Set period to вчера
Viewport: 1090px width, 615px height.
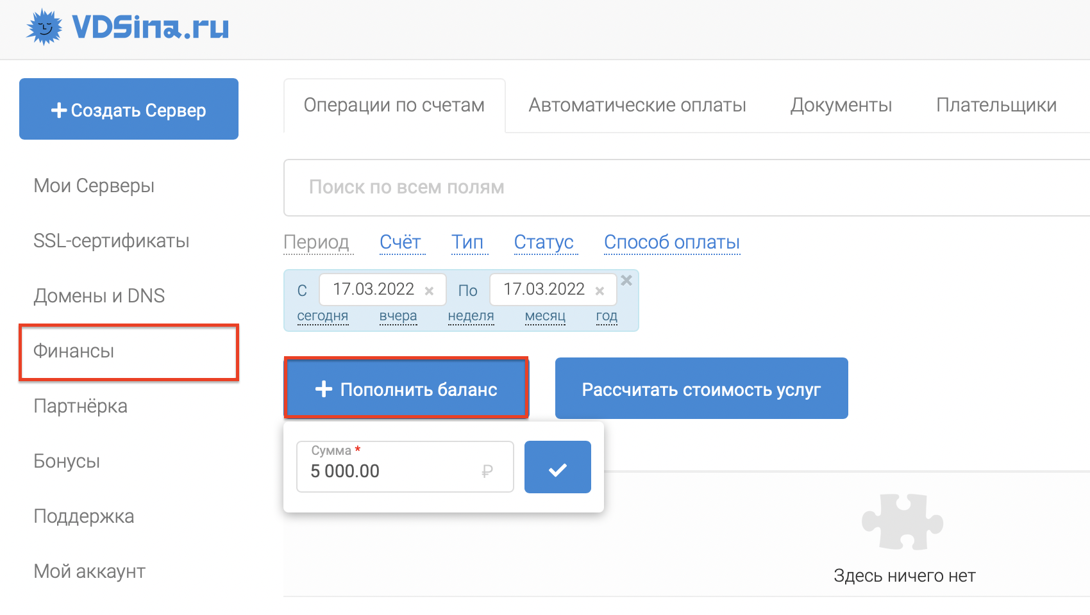[398, 316]
